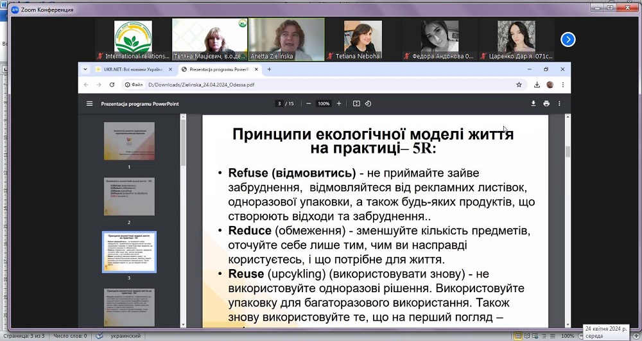Open PDF viewer more actions menu
Screen dimensions: 642x341
pos(560,103)
